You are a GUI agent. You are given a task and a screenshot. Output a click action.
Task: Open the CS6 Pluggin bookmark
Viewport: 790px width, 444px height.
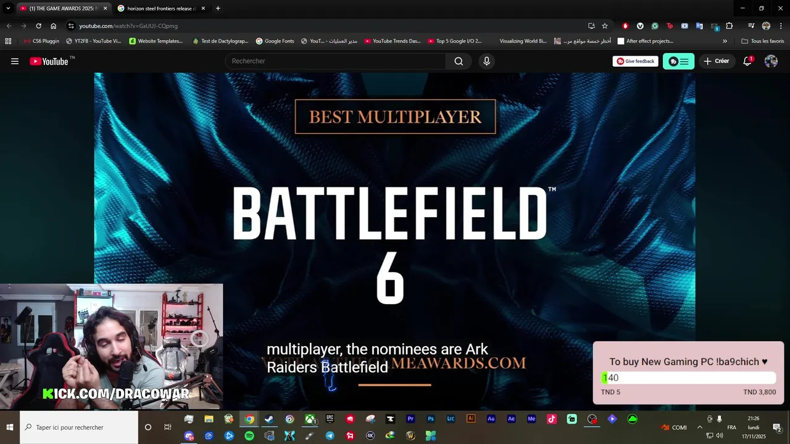click(x=41, y=41)
